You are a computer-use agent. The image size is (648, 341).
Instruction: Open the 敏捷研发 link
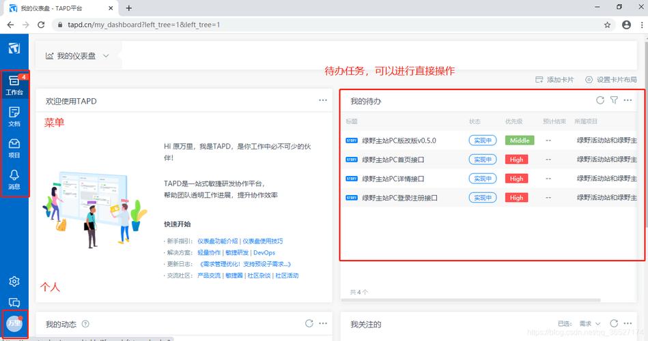coord(237,252)
